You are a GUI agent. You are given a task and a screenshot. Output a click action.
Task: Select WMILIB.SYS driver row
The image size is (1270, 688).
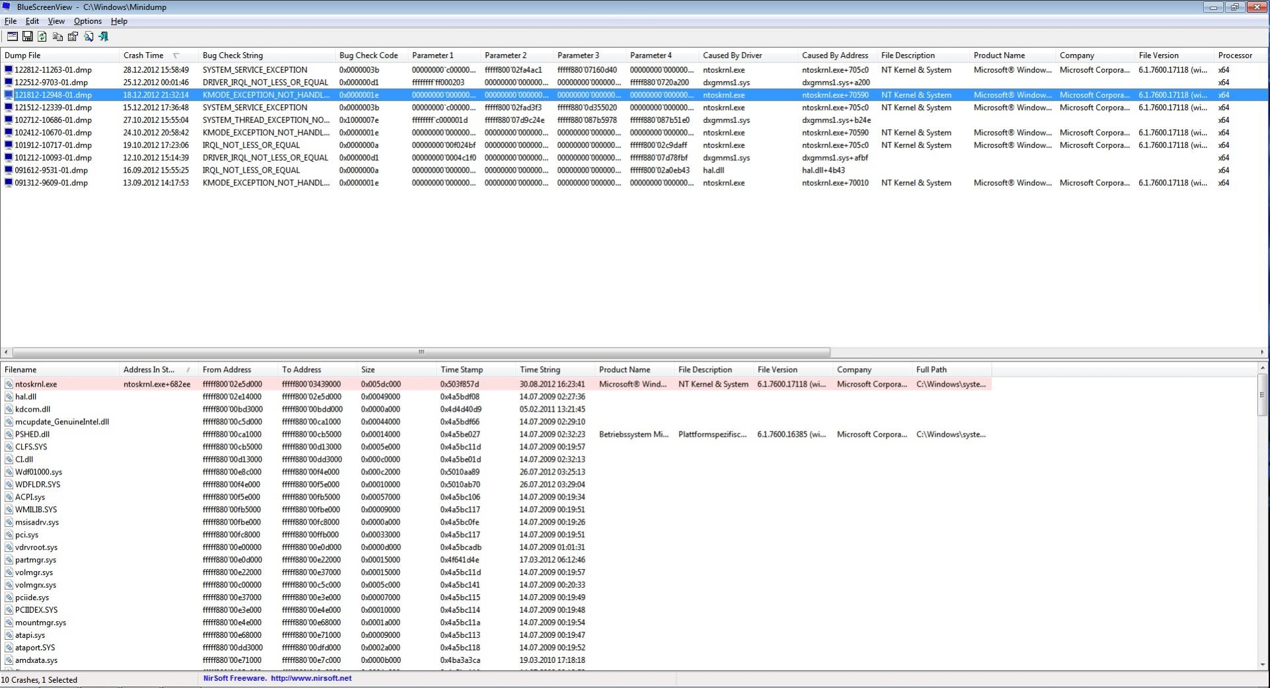click(496, 510)
